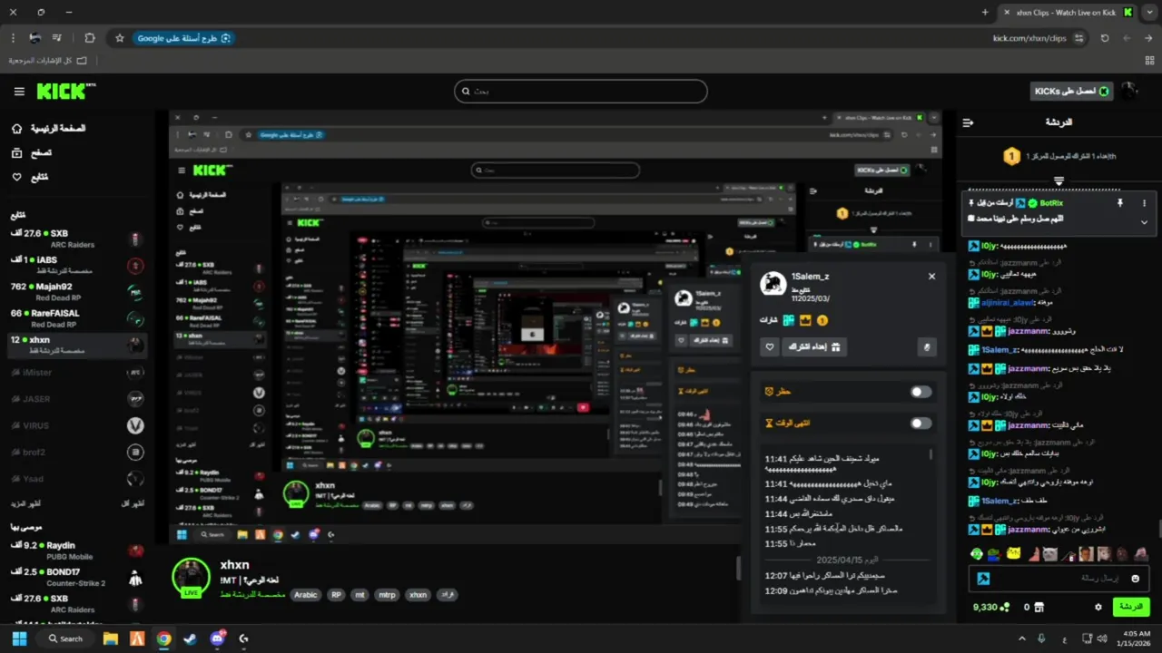Click the 1Salem_z avatar in user card

pyautogui.click(x=773, y=285)
